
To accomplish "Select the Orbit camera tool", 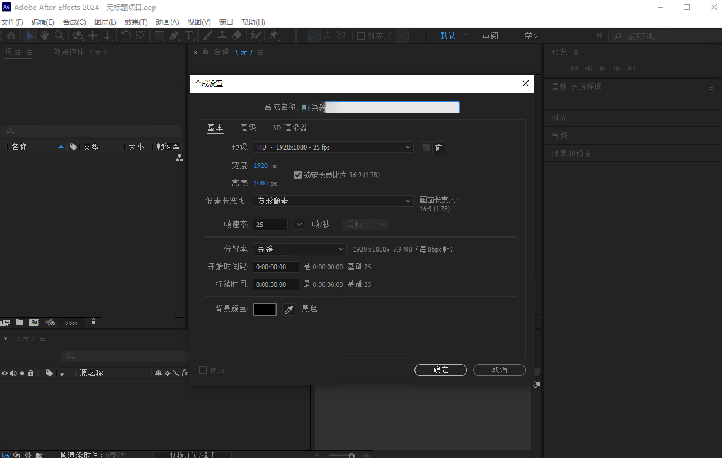I will (x=77, y=36).
